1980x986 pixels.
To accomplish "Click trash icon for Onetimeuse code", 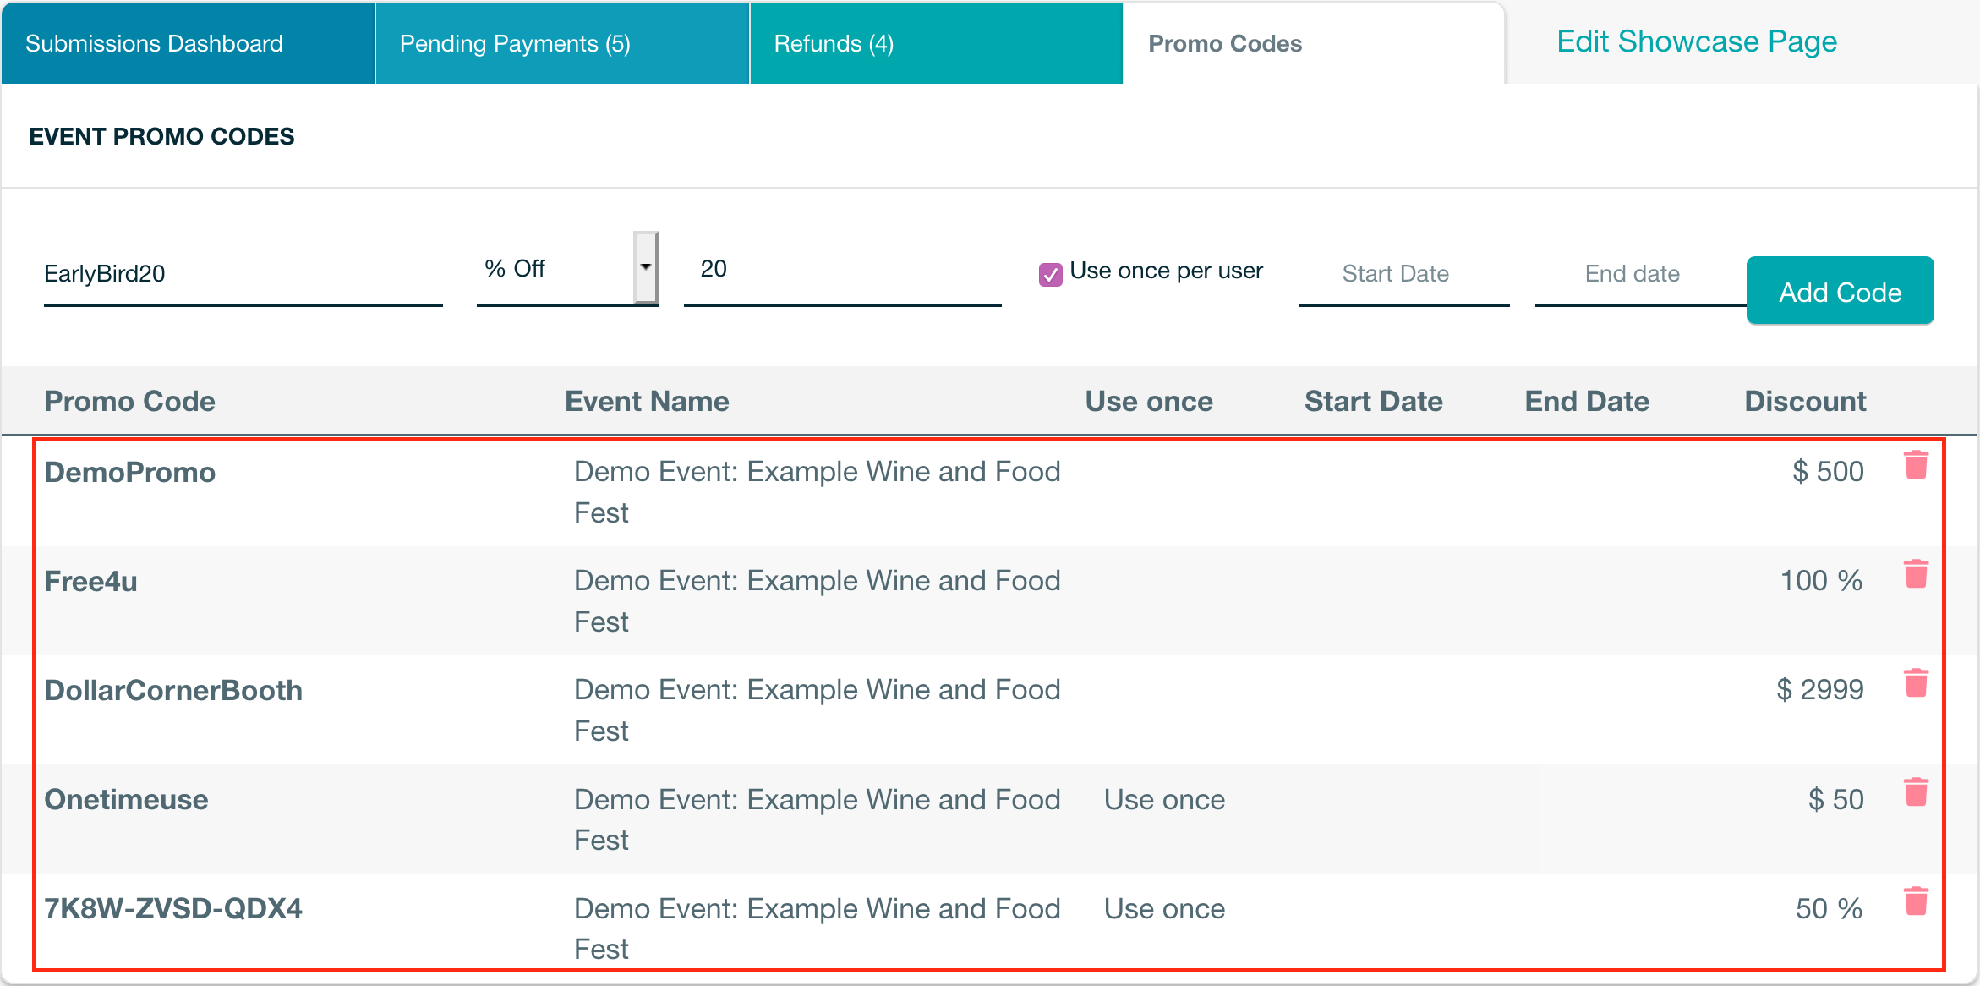I will click(1916, 792).
